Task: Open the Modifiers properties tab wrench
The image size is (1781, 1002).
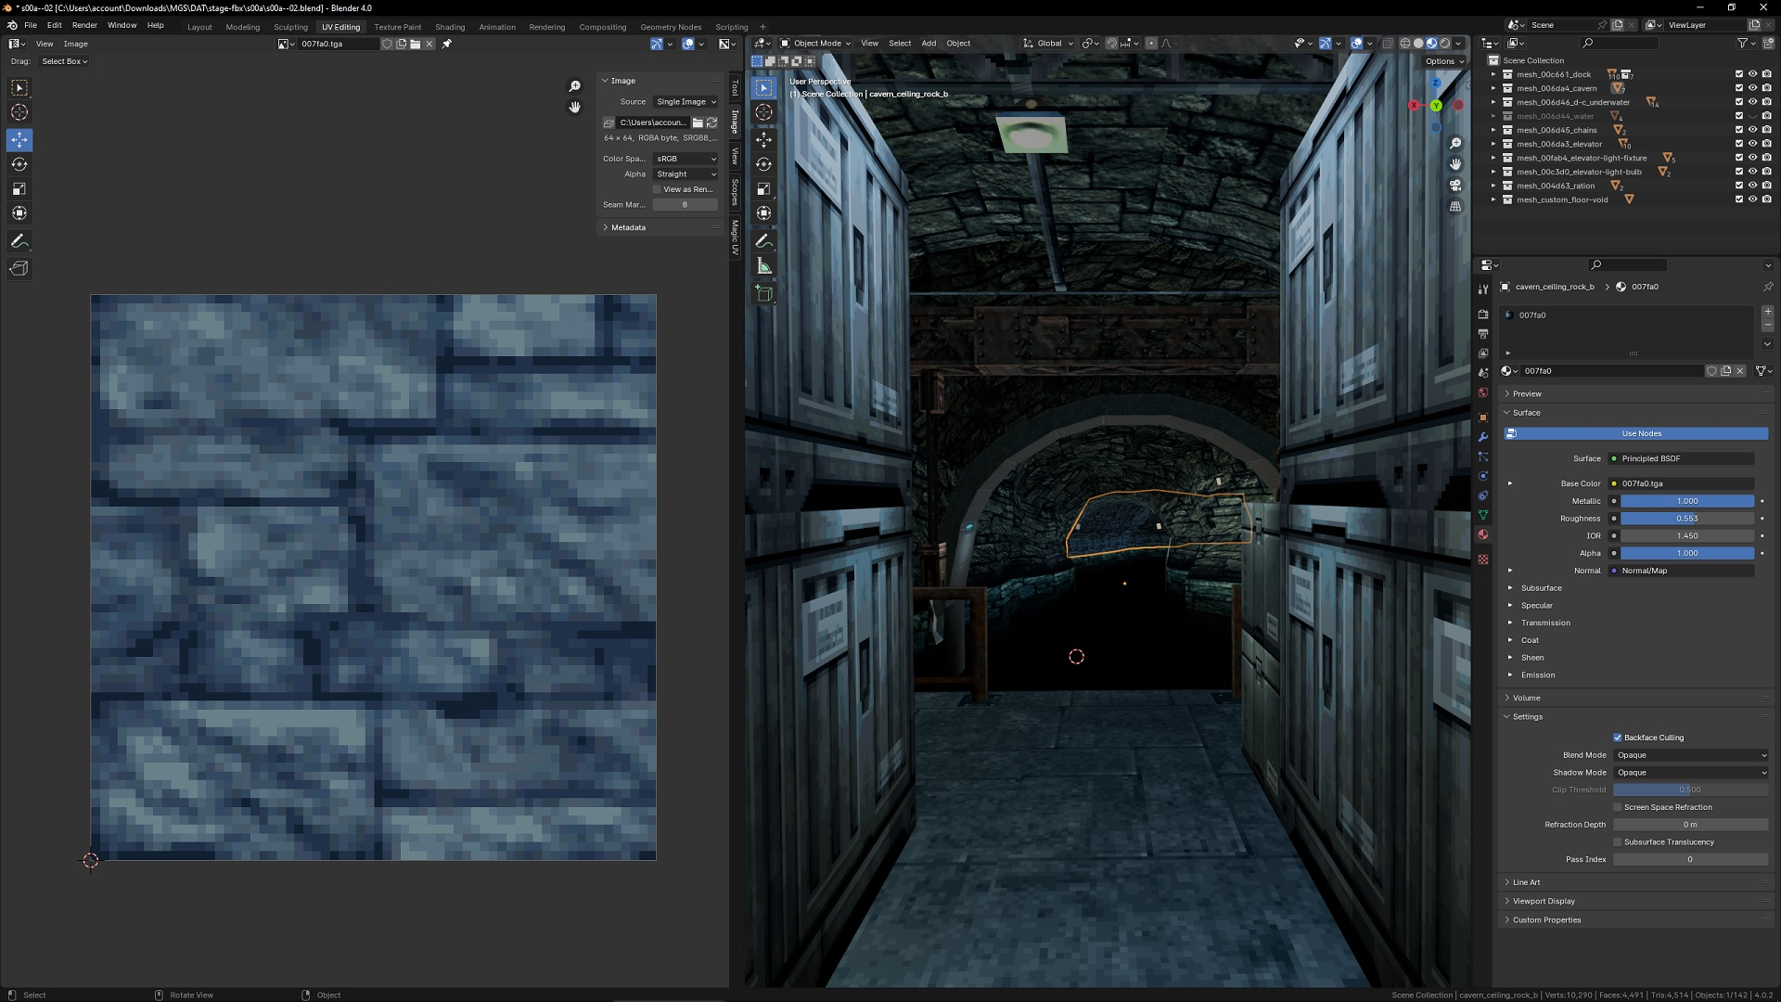Action: (1483, 437)
